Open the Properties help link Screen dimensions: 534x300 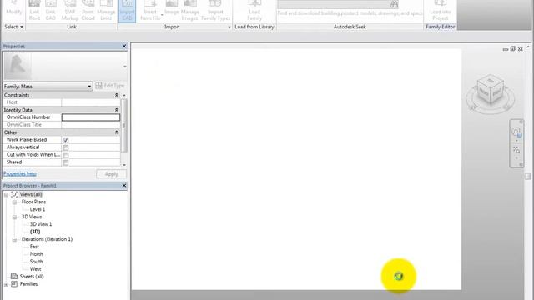[x=20, y=173]
